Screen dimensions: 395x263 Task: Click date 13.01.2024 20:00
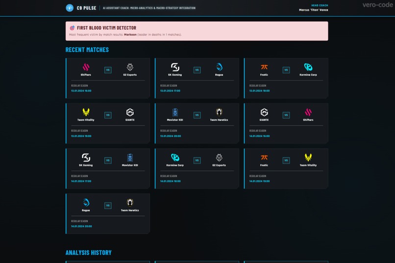171,136
